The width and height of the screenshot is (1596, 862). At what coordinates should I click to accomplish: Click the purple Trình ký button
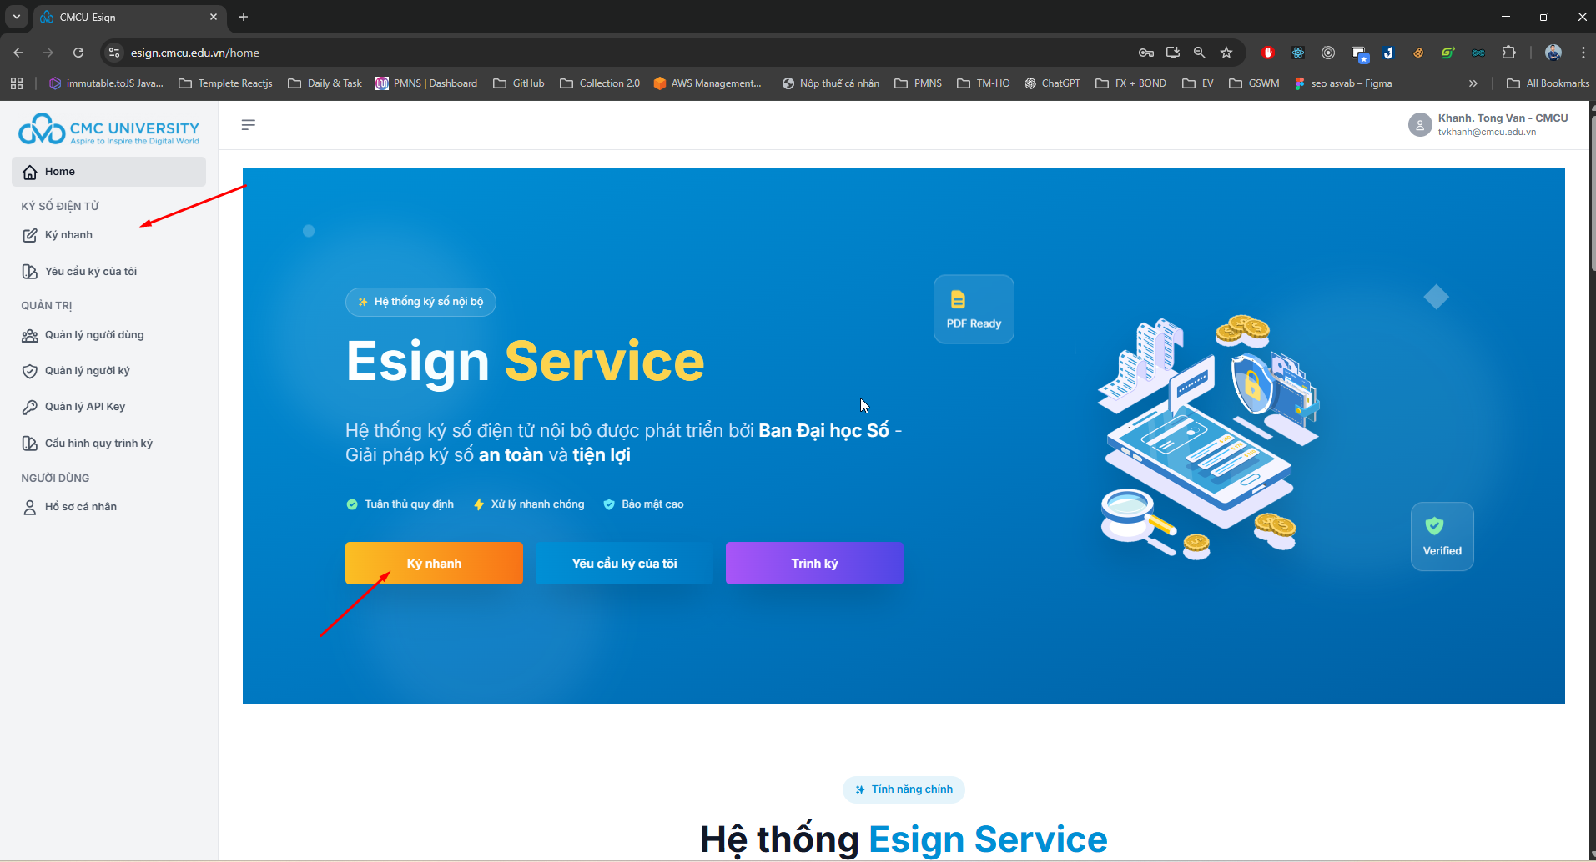click(814, 564)
